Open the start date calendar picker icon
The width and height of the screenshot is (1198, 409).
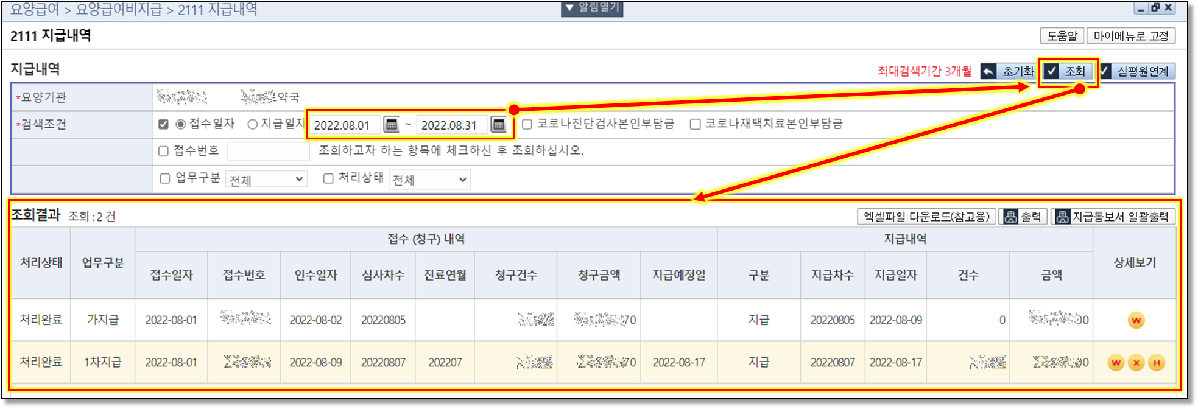coord(391,125)
